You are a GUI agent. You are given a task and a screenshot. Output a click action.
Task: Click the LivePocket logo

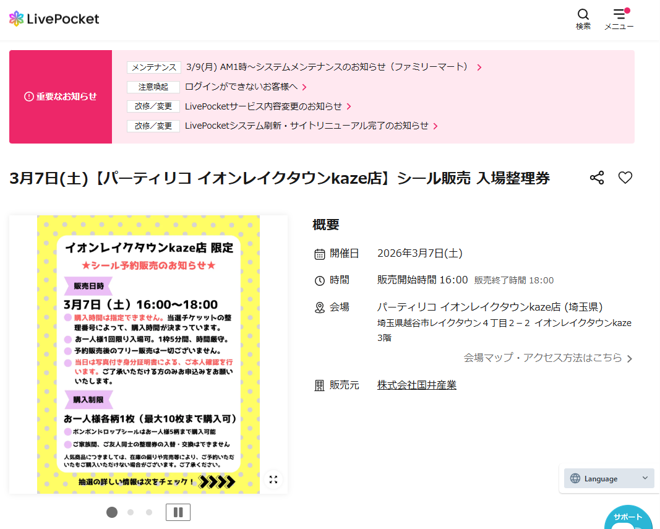pyautogui.click(x=54, y=19)
